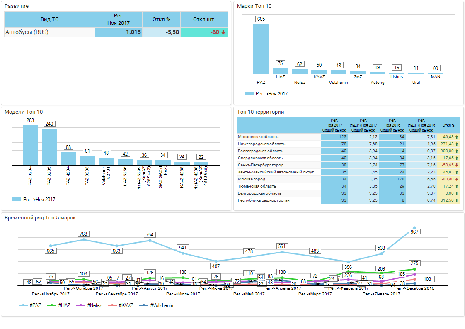The width and height of the screenshot is (465, 329).
Task: Click the green up arrow beside 46,43
Action: (457, 137)
